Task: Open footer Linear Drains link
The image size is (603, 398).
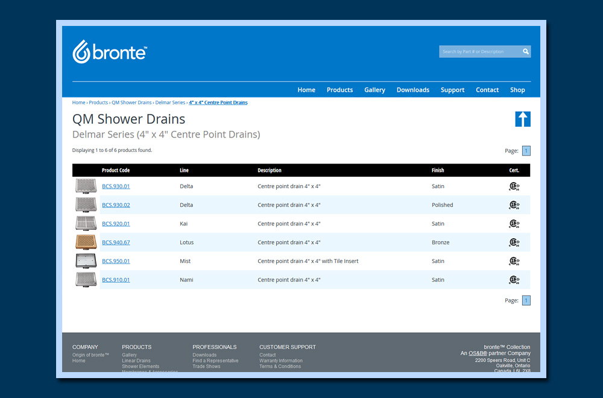Action: pos(136,361)
